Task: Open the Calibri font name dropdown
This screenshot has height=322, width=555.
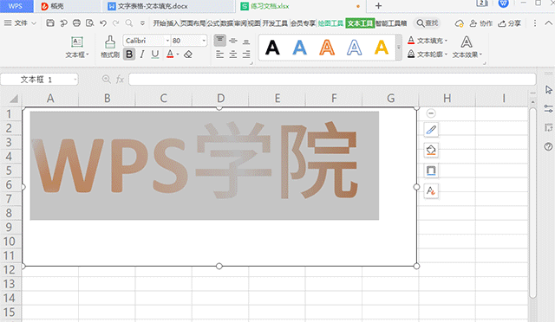Action: point(167,41)
